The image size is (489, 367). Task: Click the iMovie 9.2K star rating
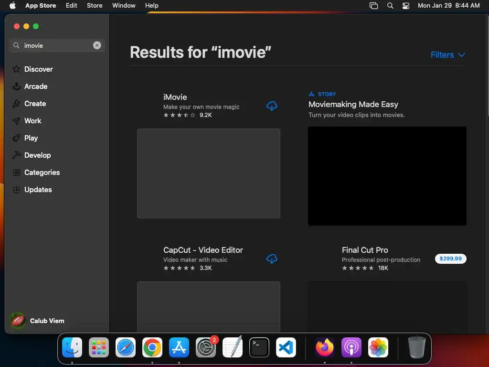[187, 115]
